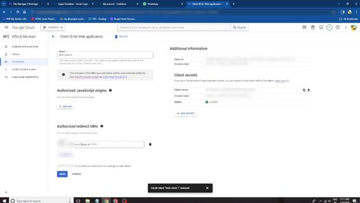Image resolution: width=360 pixels, height=203 pixels.
Task: Open Windows Start menu
Action: [4, 201]
